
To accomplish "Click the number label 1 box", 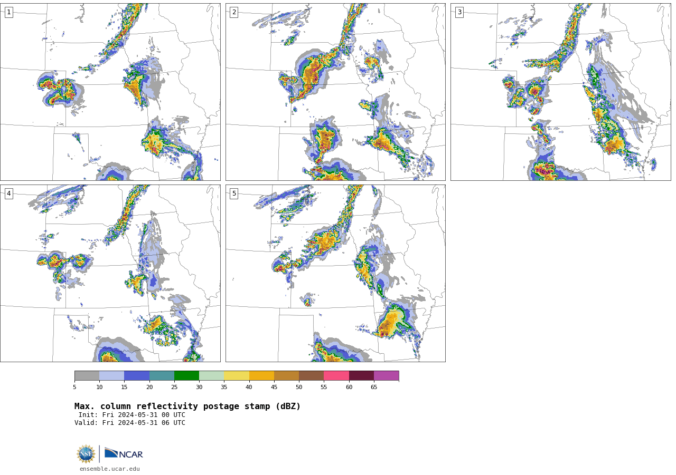I will tap(9, 12).
